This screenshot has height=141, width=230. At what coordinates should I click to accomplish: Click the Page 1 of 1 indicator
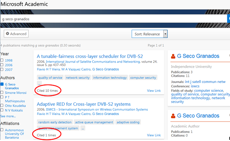click(x=156, y=45)
